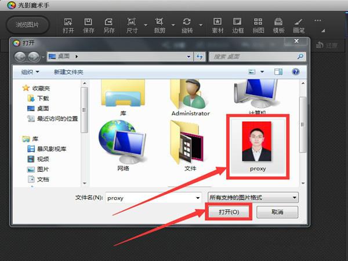Select the 画笔 (Brush) tool
The width and height of the screenshot is (348, 261).
tap(299, 25)
